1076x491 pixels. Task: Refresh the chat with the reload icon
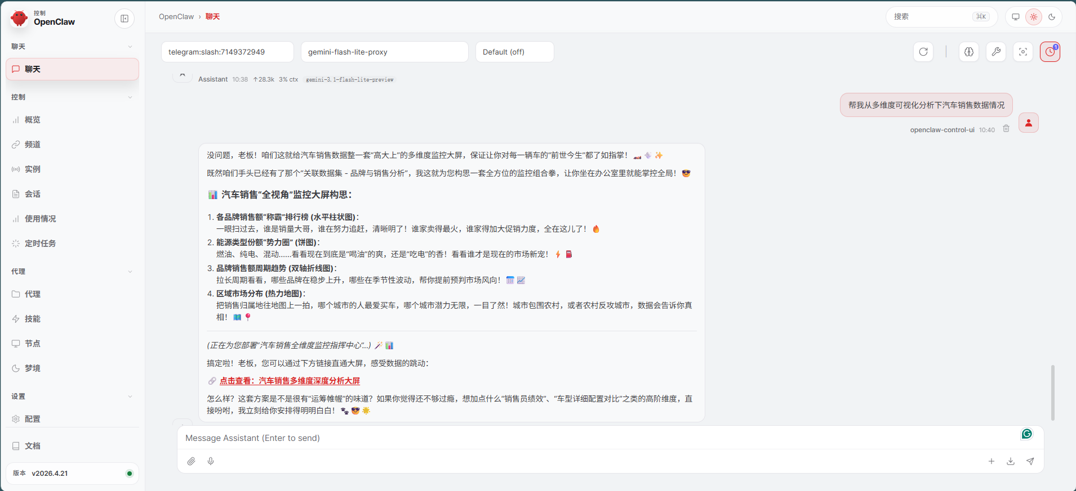tap(923, 52)
